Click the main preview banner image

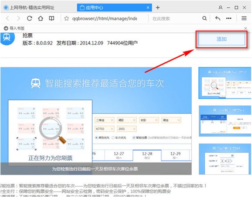[x=96, y=121]
